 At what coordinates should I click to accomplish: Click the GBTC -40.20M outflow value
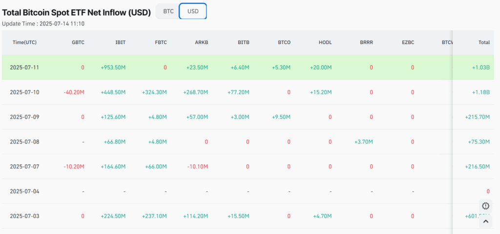[74, 92]
